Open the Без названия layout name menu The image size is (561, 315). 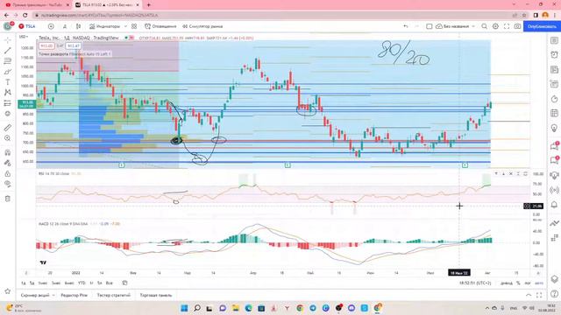click(x=455, y=26)
